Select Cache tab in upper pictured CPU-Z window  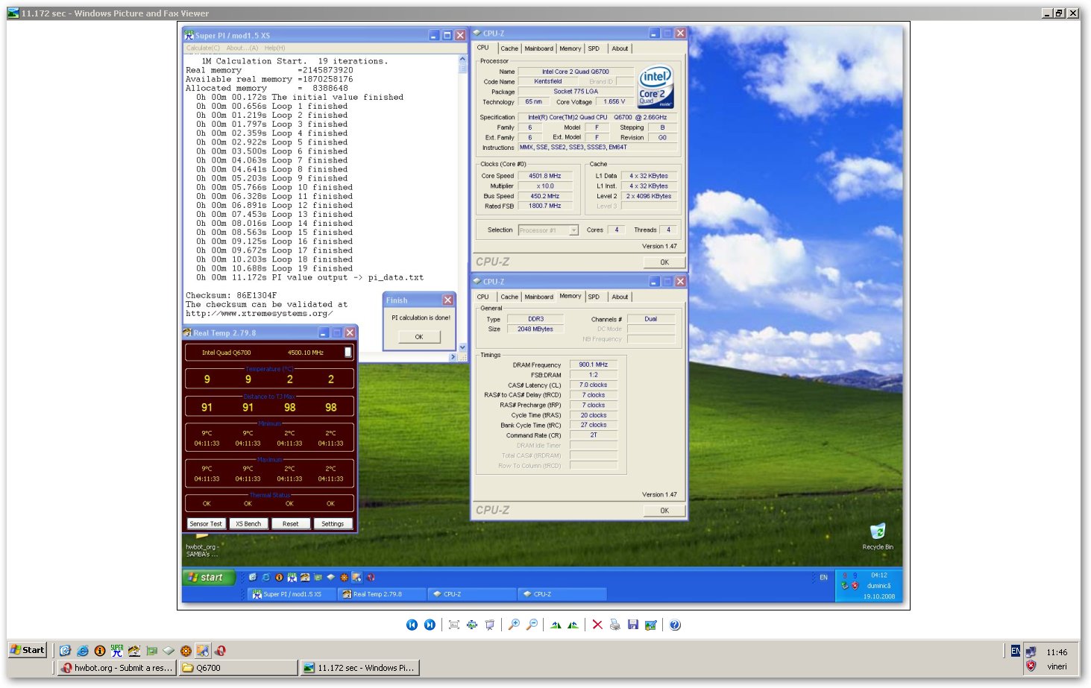(509, 48)
